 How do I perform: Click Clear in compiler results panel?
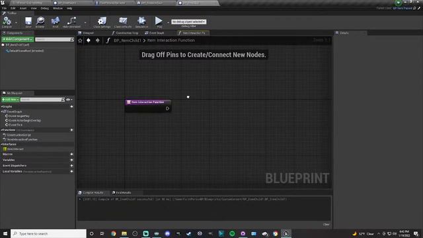pos(326,225)
